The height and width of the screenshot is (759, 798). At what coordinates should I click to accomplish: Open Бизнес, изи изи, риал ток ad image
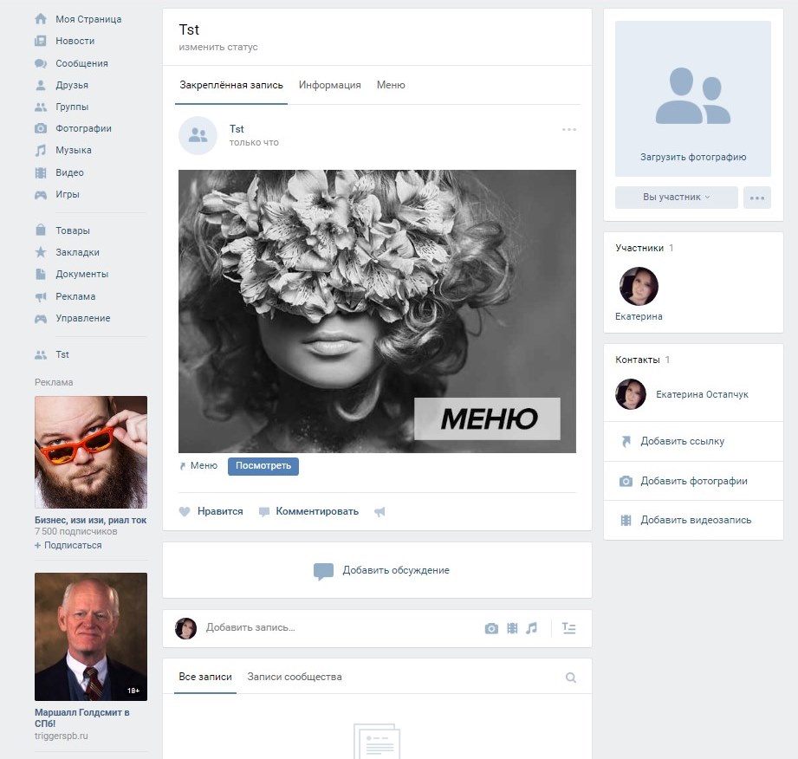click(x=91, y=452)
